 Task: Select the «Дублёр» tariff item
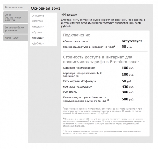pos(38,43)
